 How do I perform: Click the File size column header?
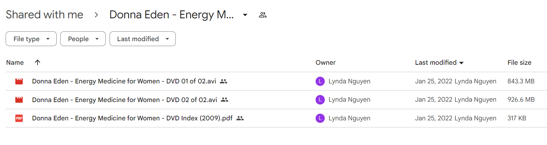tap(519, 63)
